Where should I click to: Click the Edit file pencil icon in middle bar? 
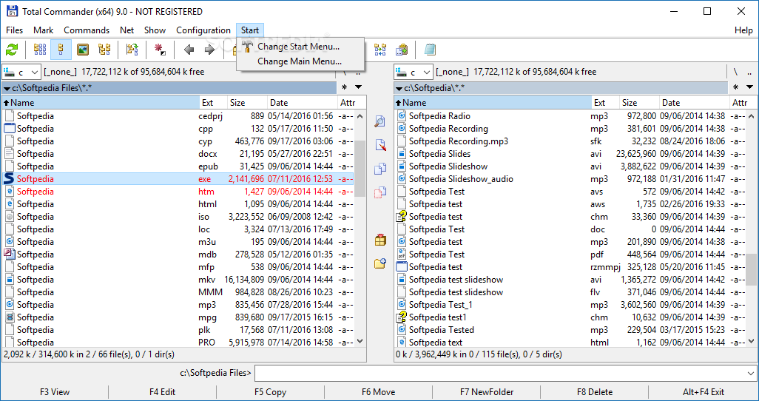(380, 145)
